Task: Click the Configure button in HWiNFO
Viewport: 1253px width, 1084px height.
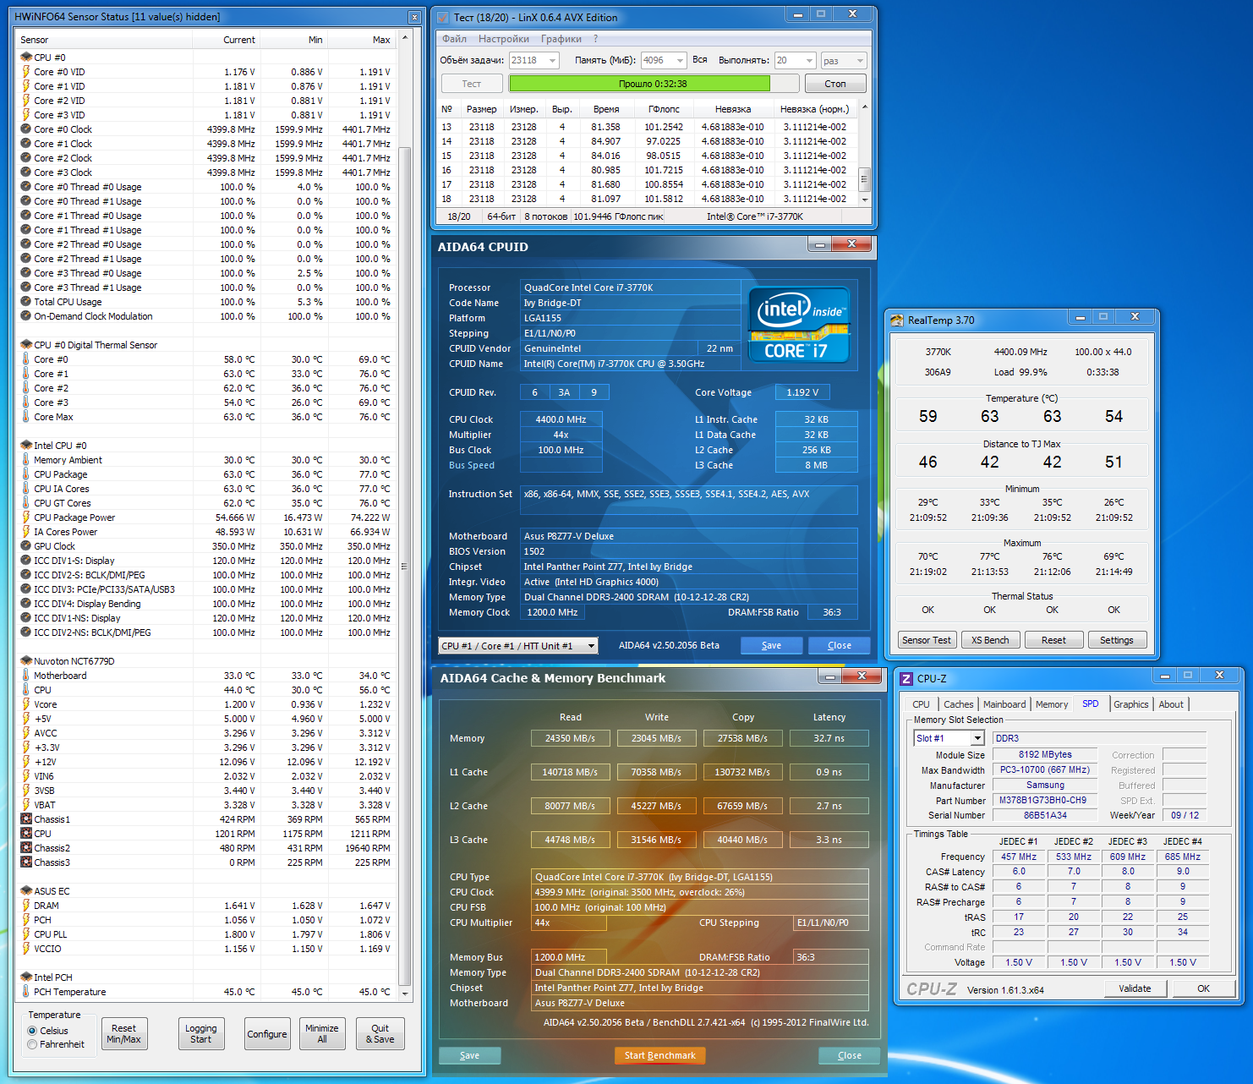Action: click(x=267, y=1034)
